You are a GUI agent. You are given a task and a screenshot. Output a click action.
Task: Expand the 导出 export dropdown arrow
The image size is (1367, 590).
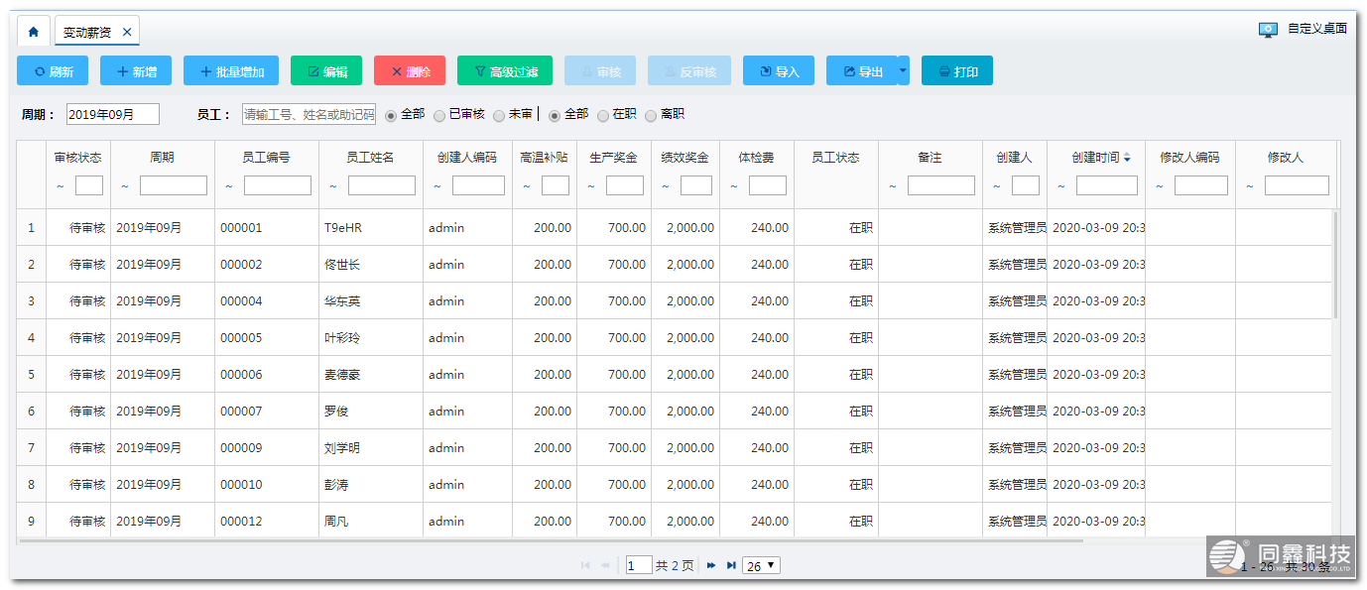coord(903,70)
